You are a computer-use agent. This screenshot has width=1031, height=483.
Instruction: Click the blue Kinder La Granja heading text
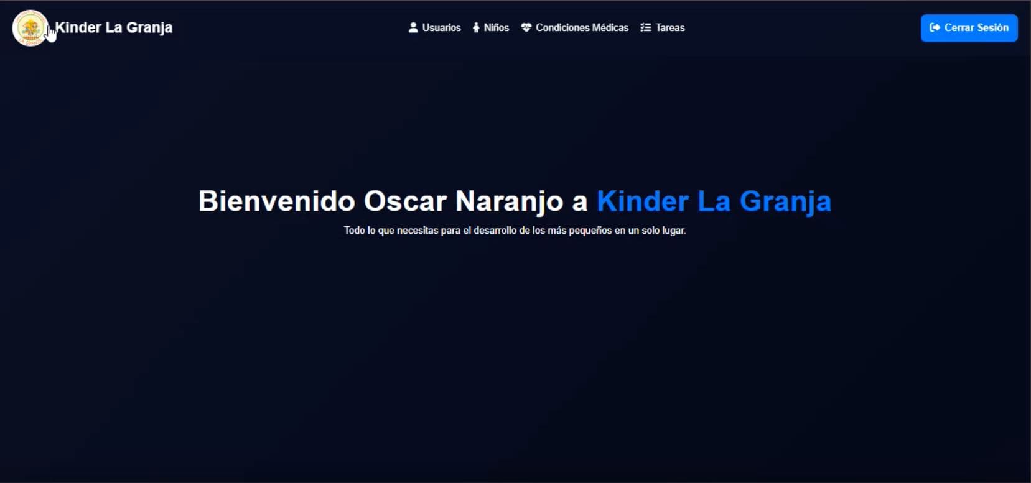[x=714, y=201]
